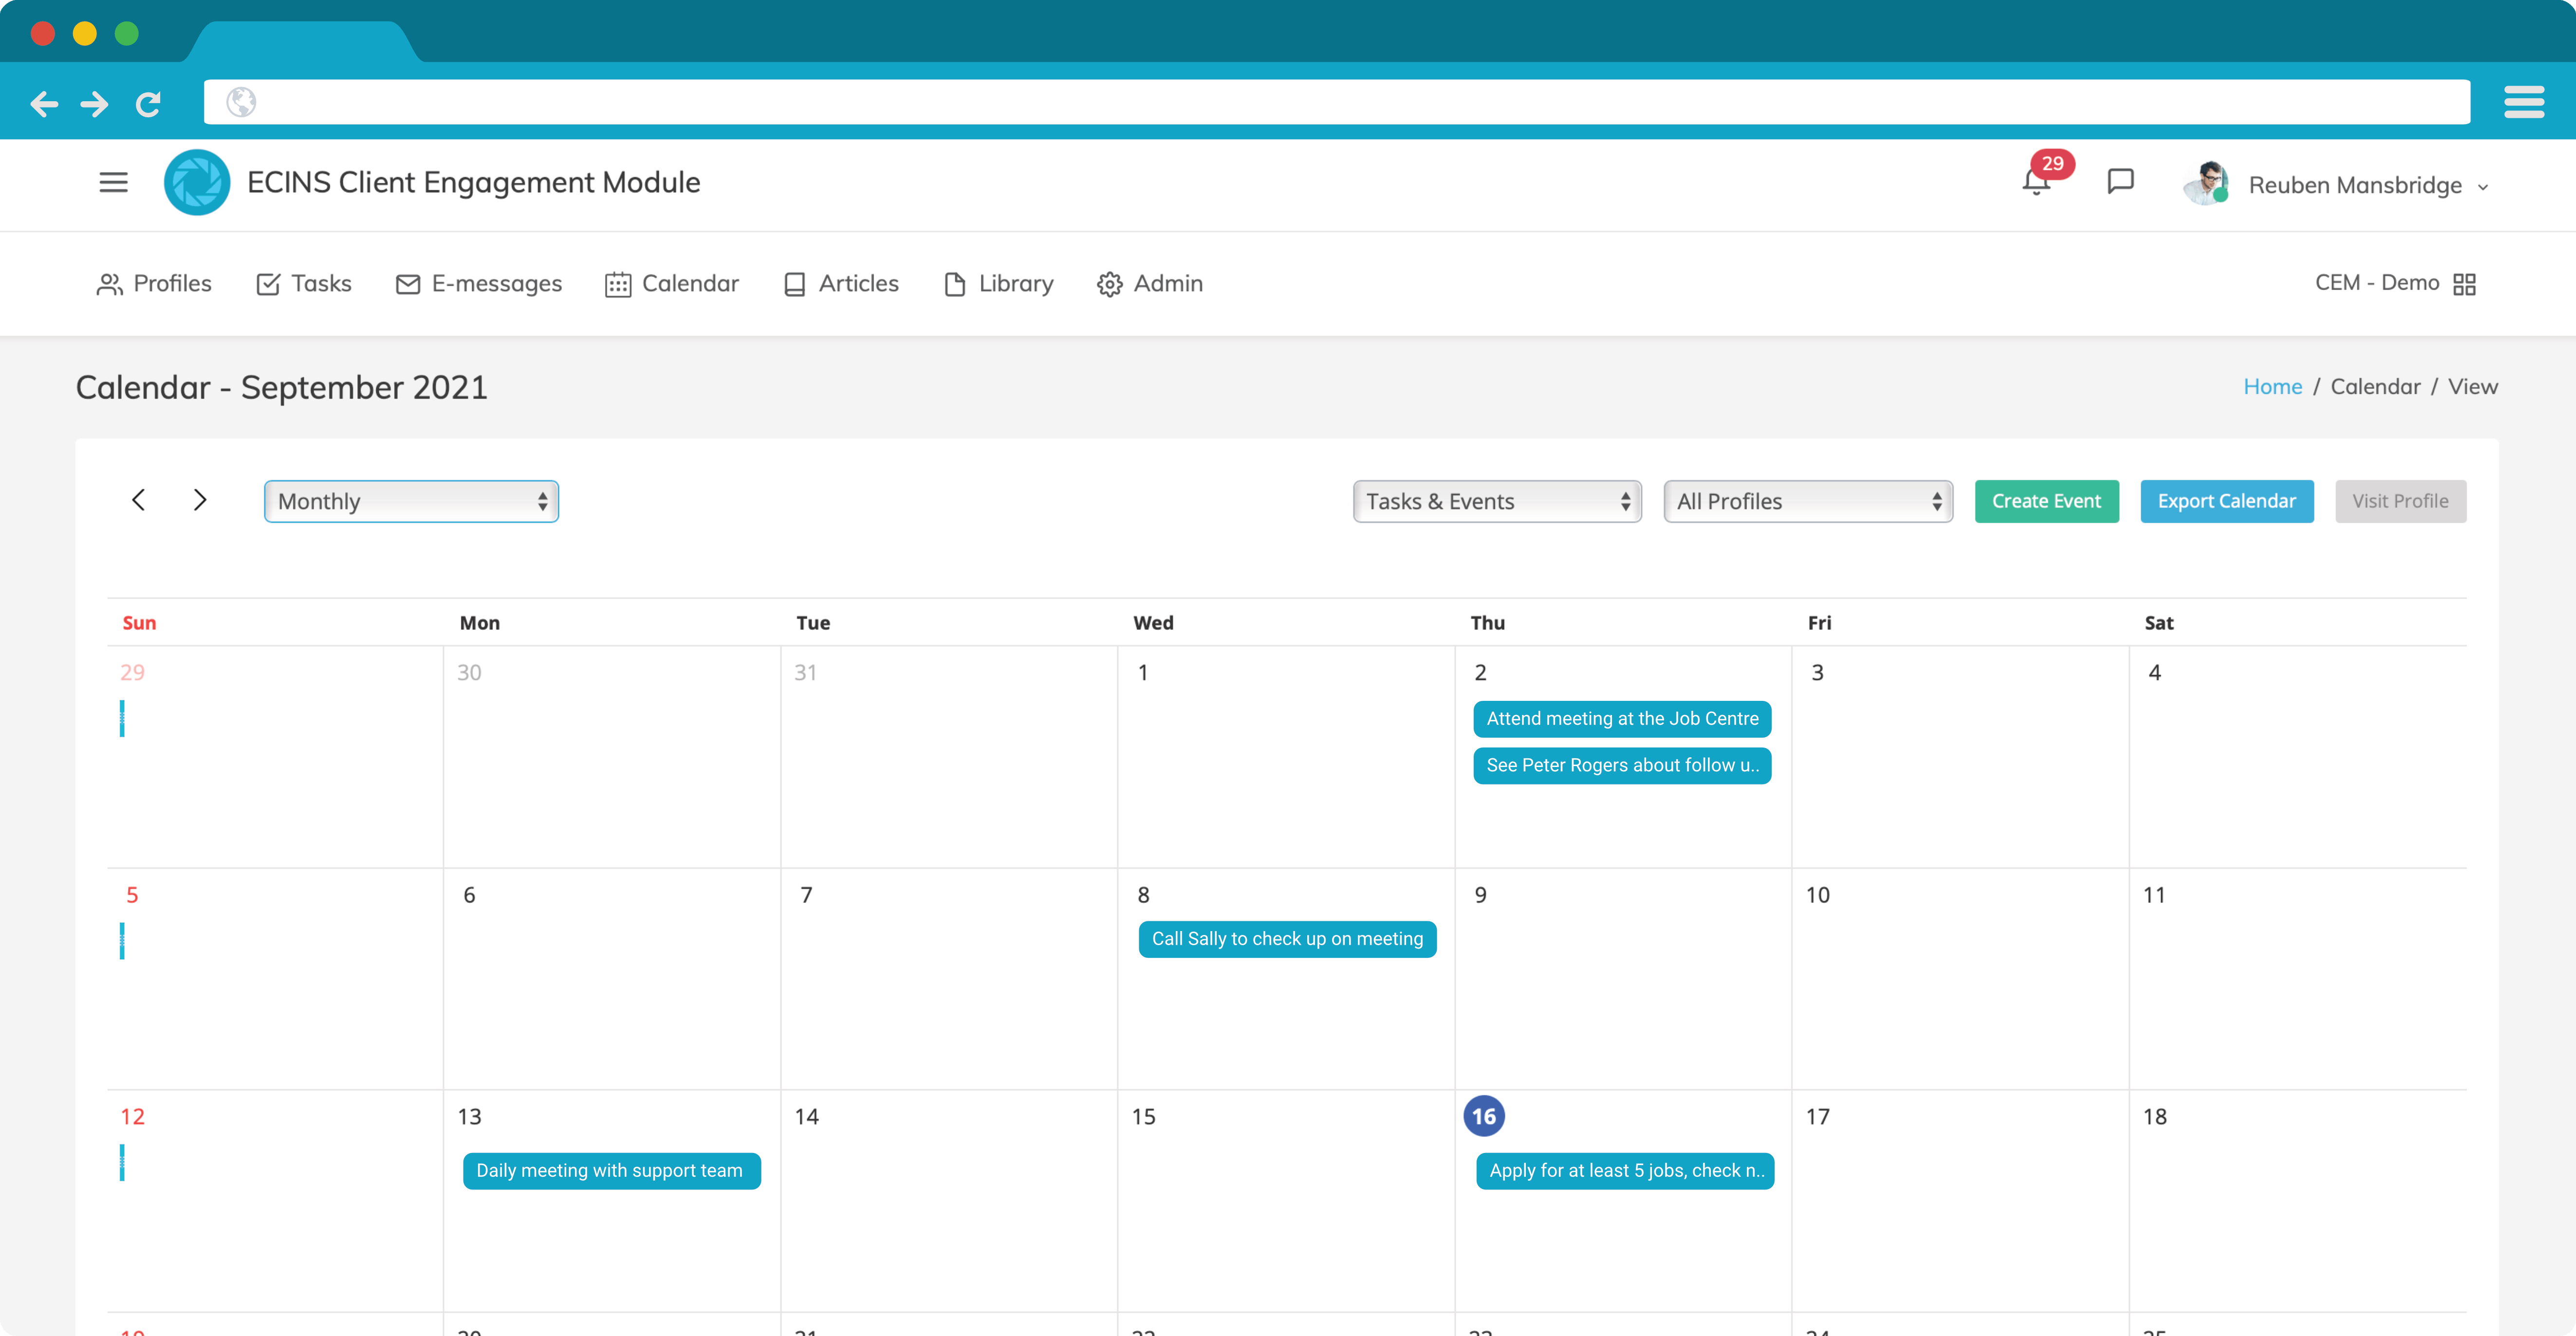2576x1336 pixels.
Task: Toggle to next month navigation
Action: (x=199, y=499)
